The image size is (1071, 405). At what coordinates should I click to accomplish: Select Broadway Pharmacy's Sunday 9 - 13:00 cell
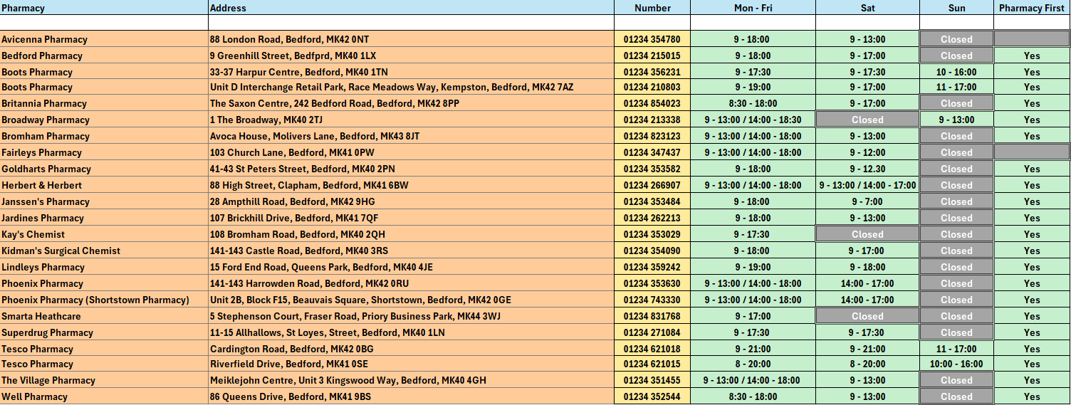(956, 120)
